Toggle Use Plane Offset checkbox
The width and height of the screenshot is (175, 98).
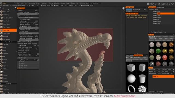click(21, 47)
